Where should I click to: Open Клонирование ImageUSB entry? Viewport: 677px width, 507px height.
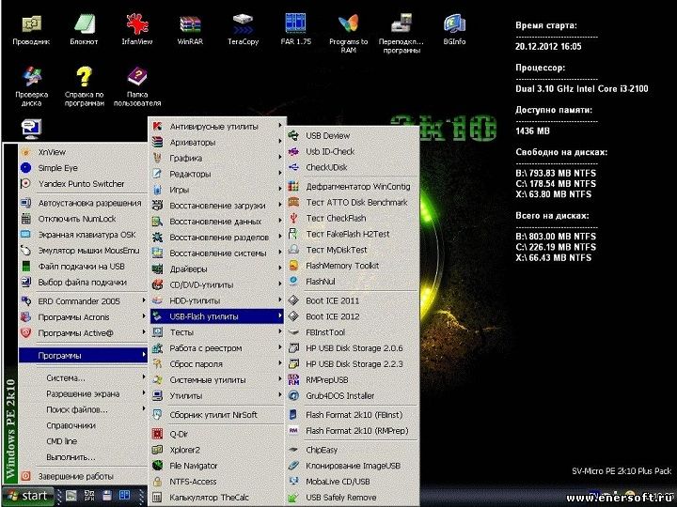353,466
